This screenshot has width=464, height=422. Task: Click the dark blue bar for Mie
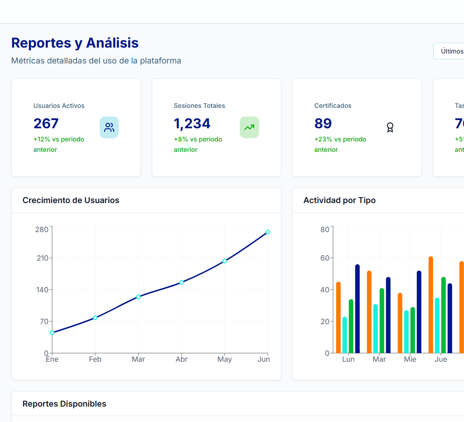pos(419,312)
